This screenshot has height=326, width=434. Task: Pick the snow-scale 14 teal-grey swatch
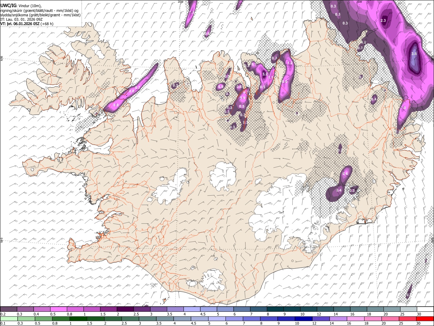tap(342, 309)
